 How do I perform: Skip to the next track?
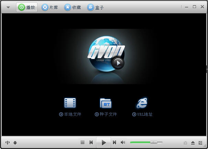coord(114,142)
